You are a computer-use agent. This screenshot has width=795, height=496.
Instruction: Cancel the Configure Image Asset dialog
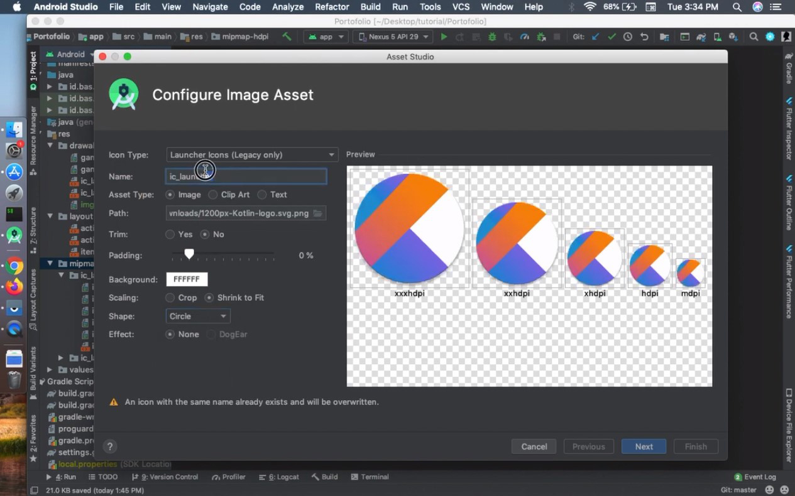(x=534, y=446)
